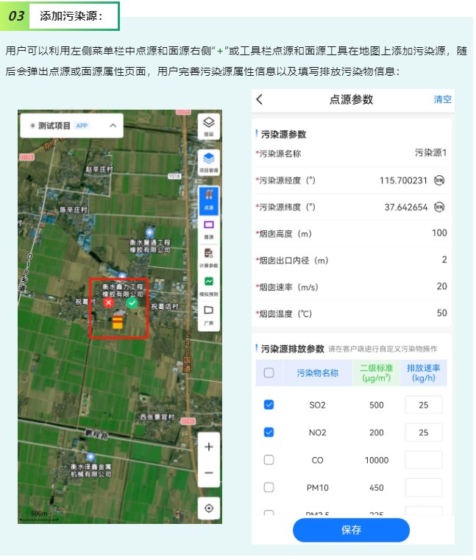
Task: Open the 图层 layers panel icon
Action: pos(209,126)
